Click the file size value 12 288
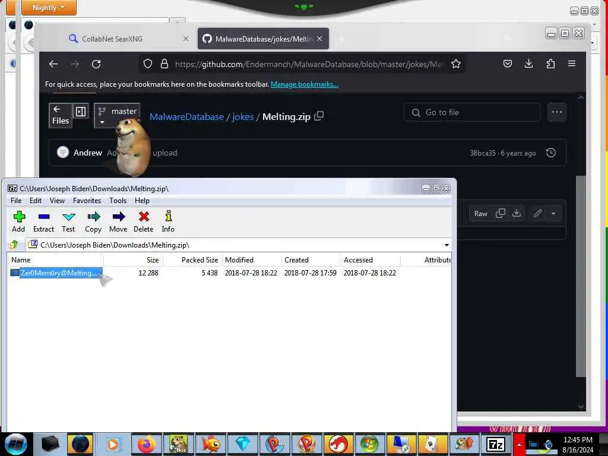608x456 pixels. [148, 273]
